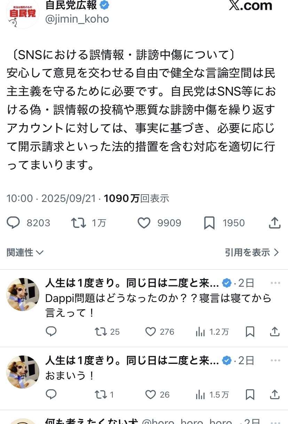Screen dimensions: 288x424
Task: Open 引用を表示 to view quotes
Action: click(x=252, y=252)
